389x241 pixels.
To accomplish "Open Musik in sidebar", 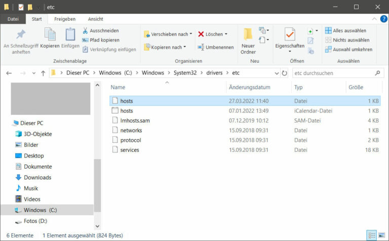I will tap(26, 188).
